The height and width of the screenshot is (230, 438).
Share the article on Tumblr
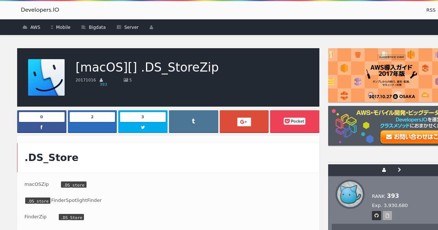click(193, 121)
